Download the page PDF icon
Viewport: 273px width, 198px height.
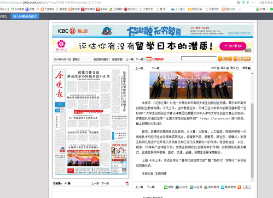coord(127,183)
